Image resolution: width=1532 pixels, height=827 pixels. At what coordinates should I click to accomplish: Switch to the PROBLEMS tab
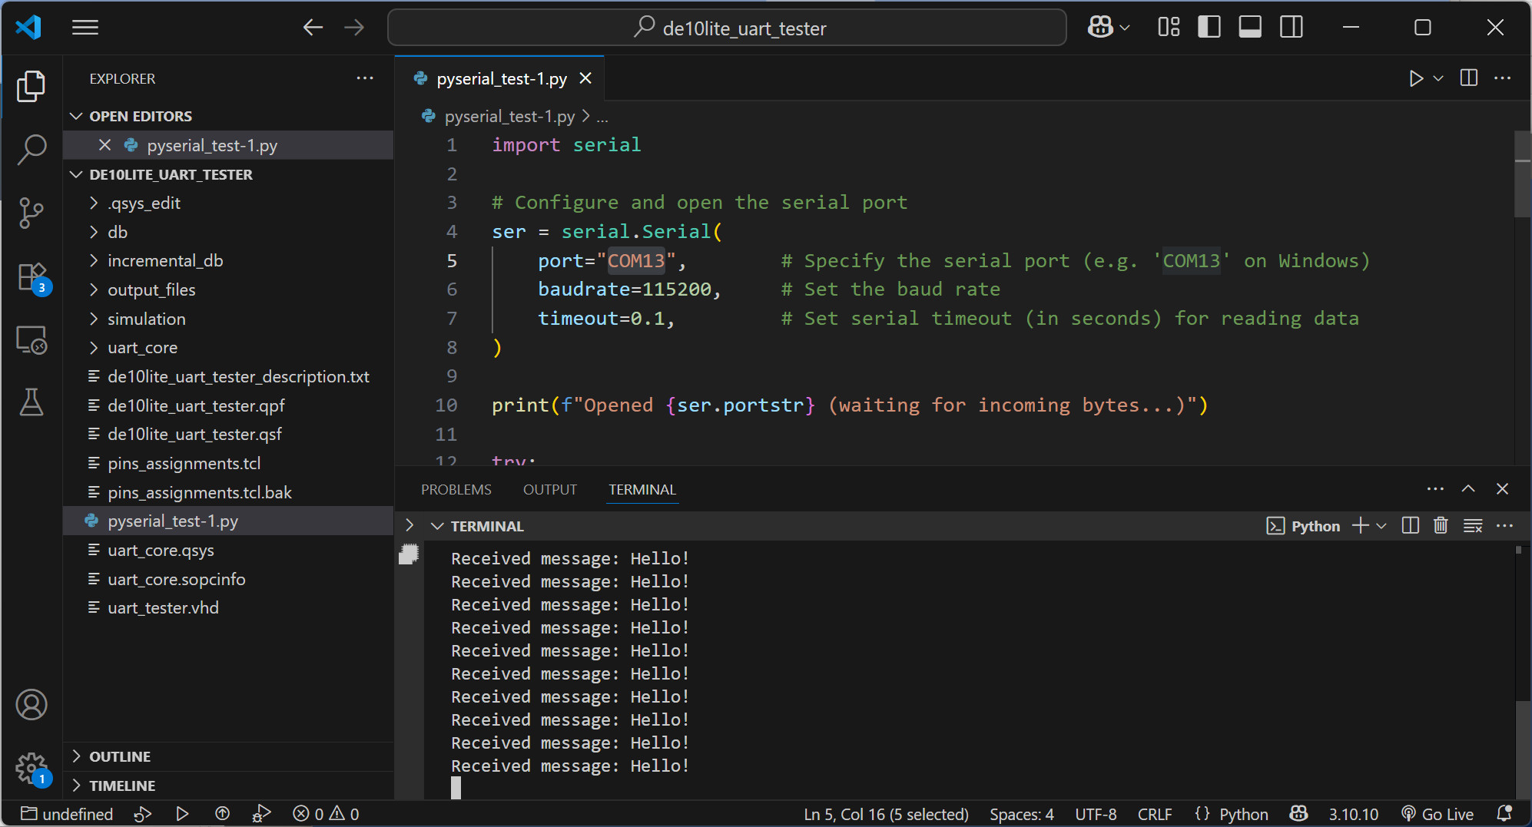456,490
